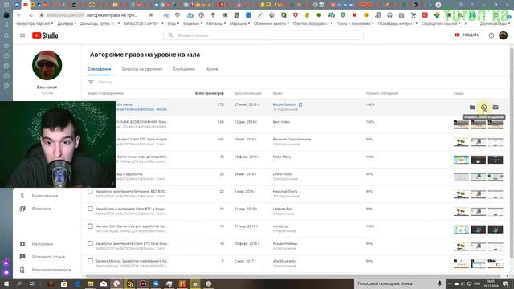
Task: Open the headphones extension icon in browser toolbar
Action: point(390,15)
